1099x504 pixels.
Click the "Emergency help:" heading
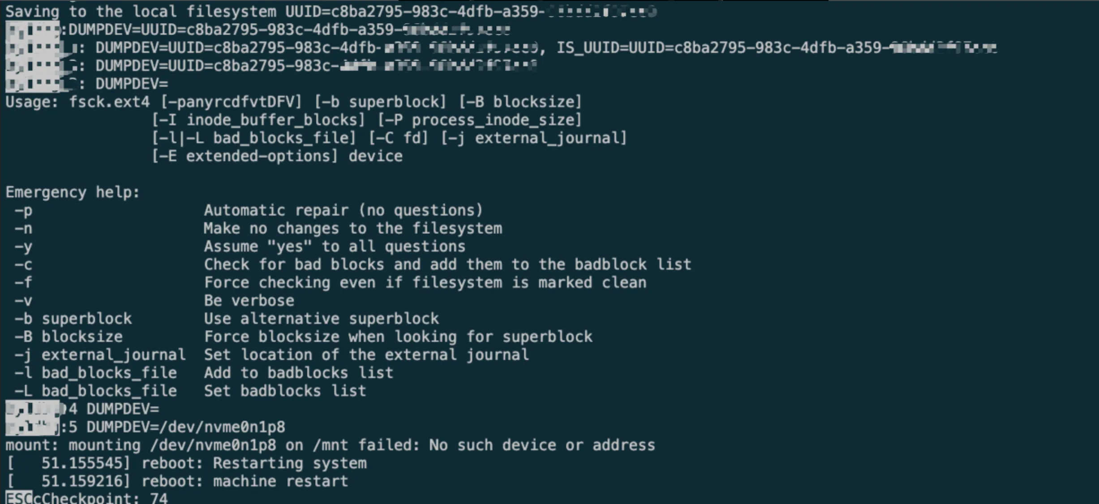73,192
